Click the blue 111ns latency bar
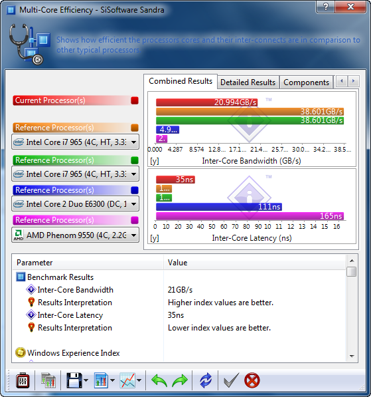This screenshot has width=371, height=397. coord(219,207)
